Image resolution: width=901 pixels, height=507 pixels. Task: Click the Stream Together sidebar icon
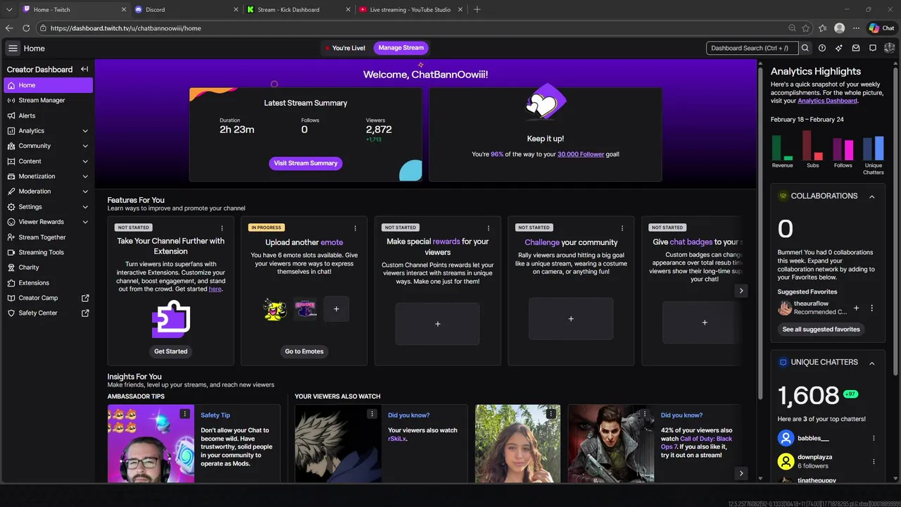pyautogui.click(x=11, y=237)
